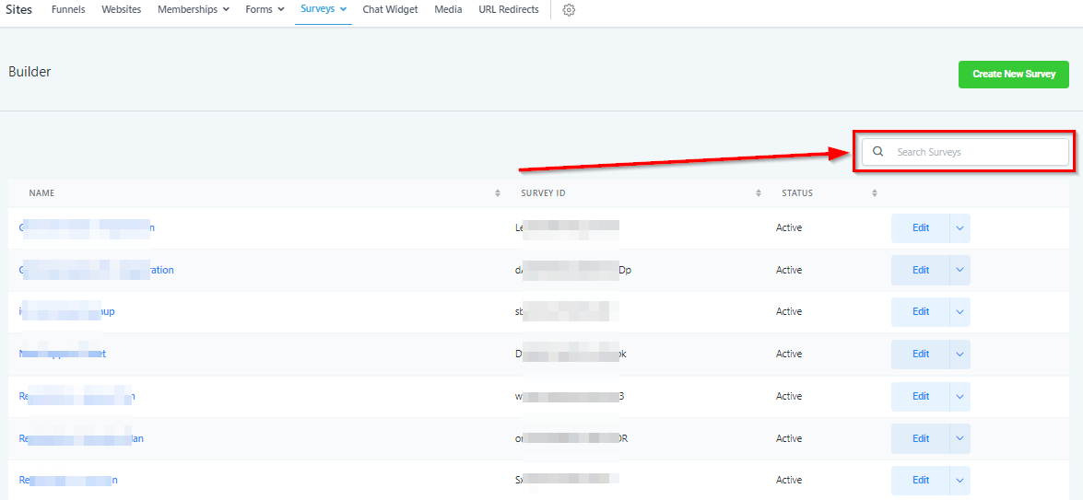Open the Surveys dropdown menu
Screen dimensions: 1083x500
(x=324, y=9)
